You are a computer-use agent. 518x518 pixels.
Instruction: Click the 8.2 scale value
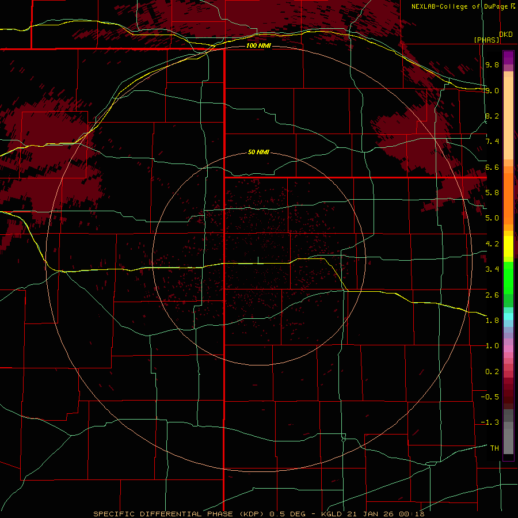(x=492, y=116)
